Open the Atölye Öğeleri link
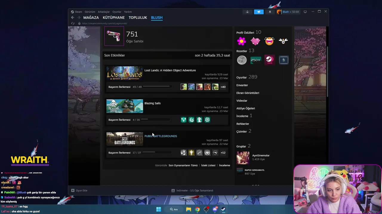This screenshot has width=382, height=214. tap(246, 108)
